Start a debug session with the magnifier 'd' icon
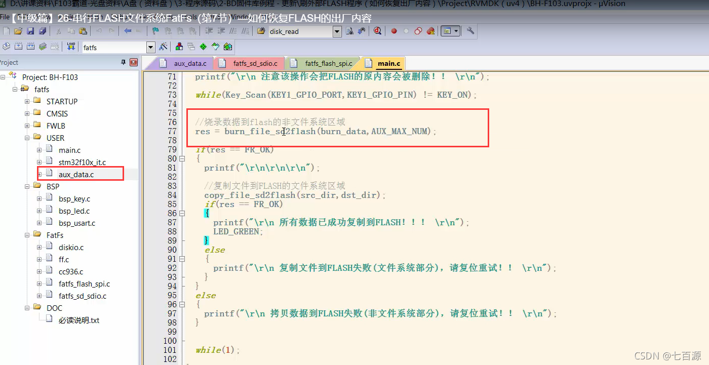The height and width of the screenshot is (365, 709). (377, 31)
